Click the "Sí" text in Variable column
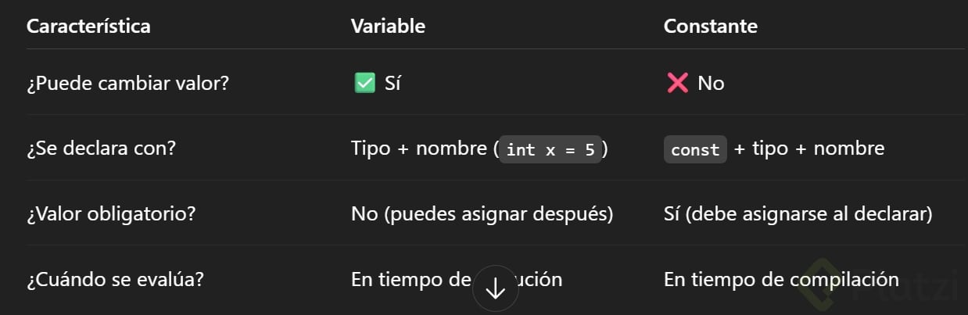 pyautogui.click(x=393, y=83)
